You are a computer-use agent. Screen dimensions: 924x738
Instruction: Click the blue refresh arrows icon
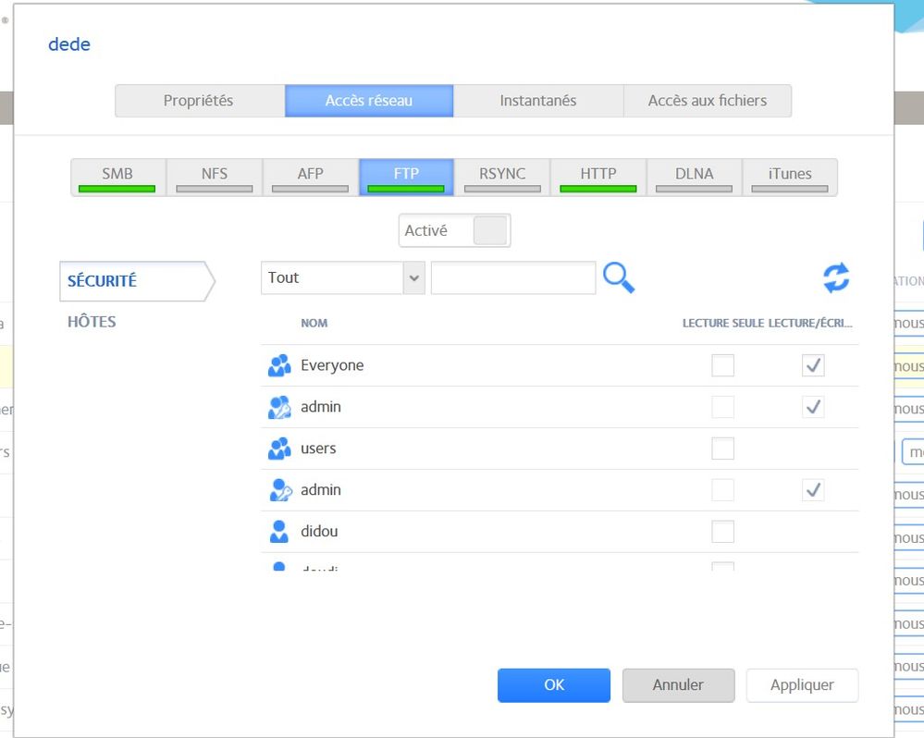tap(836, 278)
